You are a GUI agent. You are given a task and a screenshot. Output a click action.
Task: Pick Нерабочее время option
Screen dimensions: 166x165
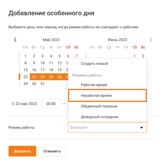tap(96, 95)
